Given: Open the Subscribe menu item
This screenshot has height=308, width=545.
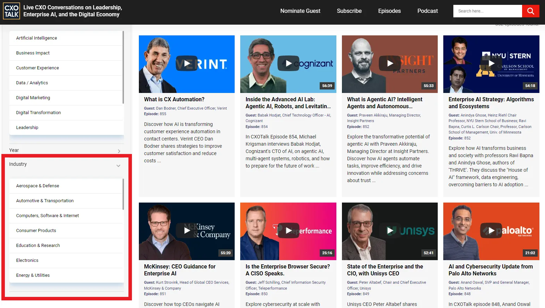Looking at the screenshot, I should tap(349, 11).
